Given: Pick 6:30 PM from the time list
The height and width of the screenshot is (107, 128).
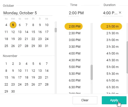Looking at the screenshot, I should click(75, 87).
